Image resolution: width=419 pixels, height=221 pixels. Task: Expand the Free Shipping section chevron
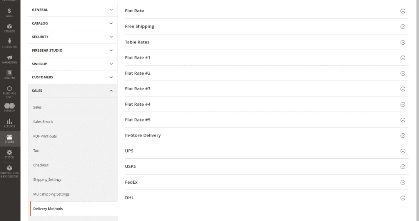tap(403, 27)
